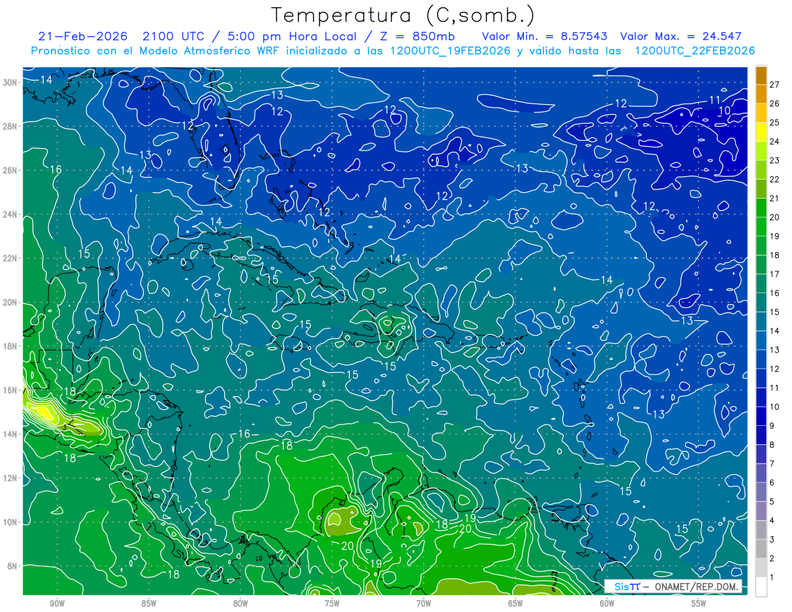Image resolution: width=792 pixels, height=612 pixels.
Task: Click the '4' label on the colorbar
Action: tap(772, 520)
